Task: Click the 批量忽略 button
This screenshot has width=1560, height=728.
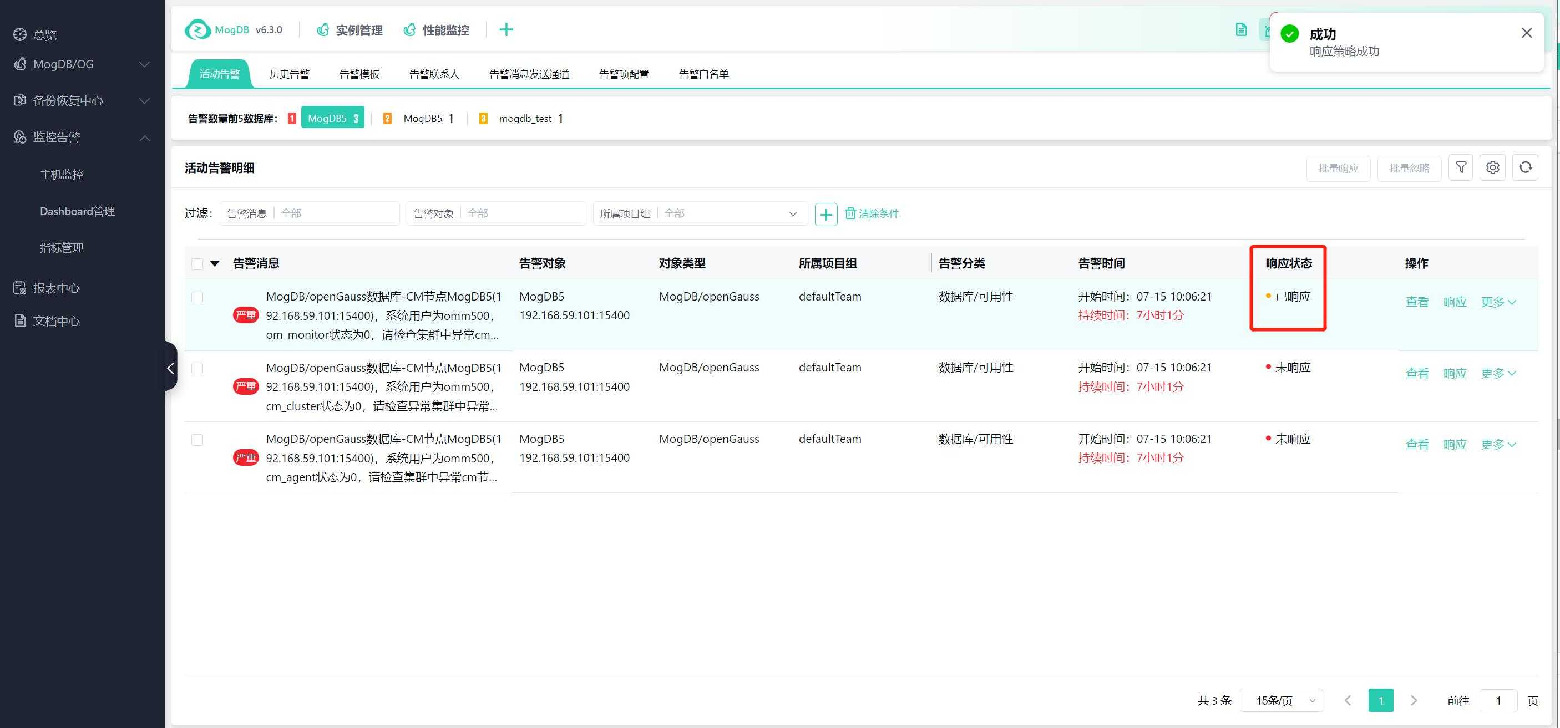Action: 1409,168
